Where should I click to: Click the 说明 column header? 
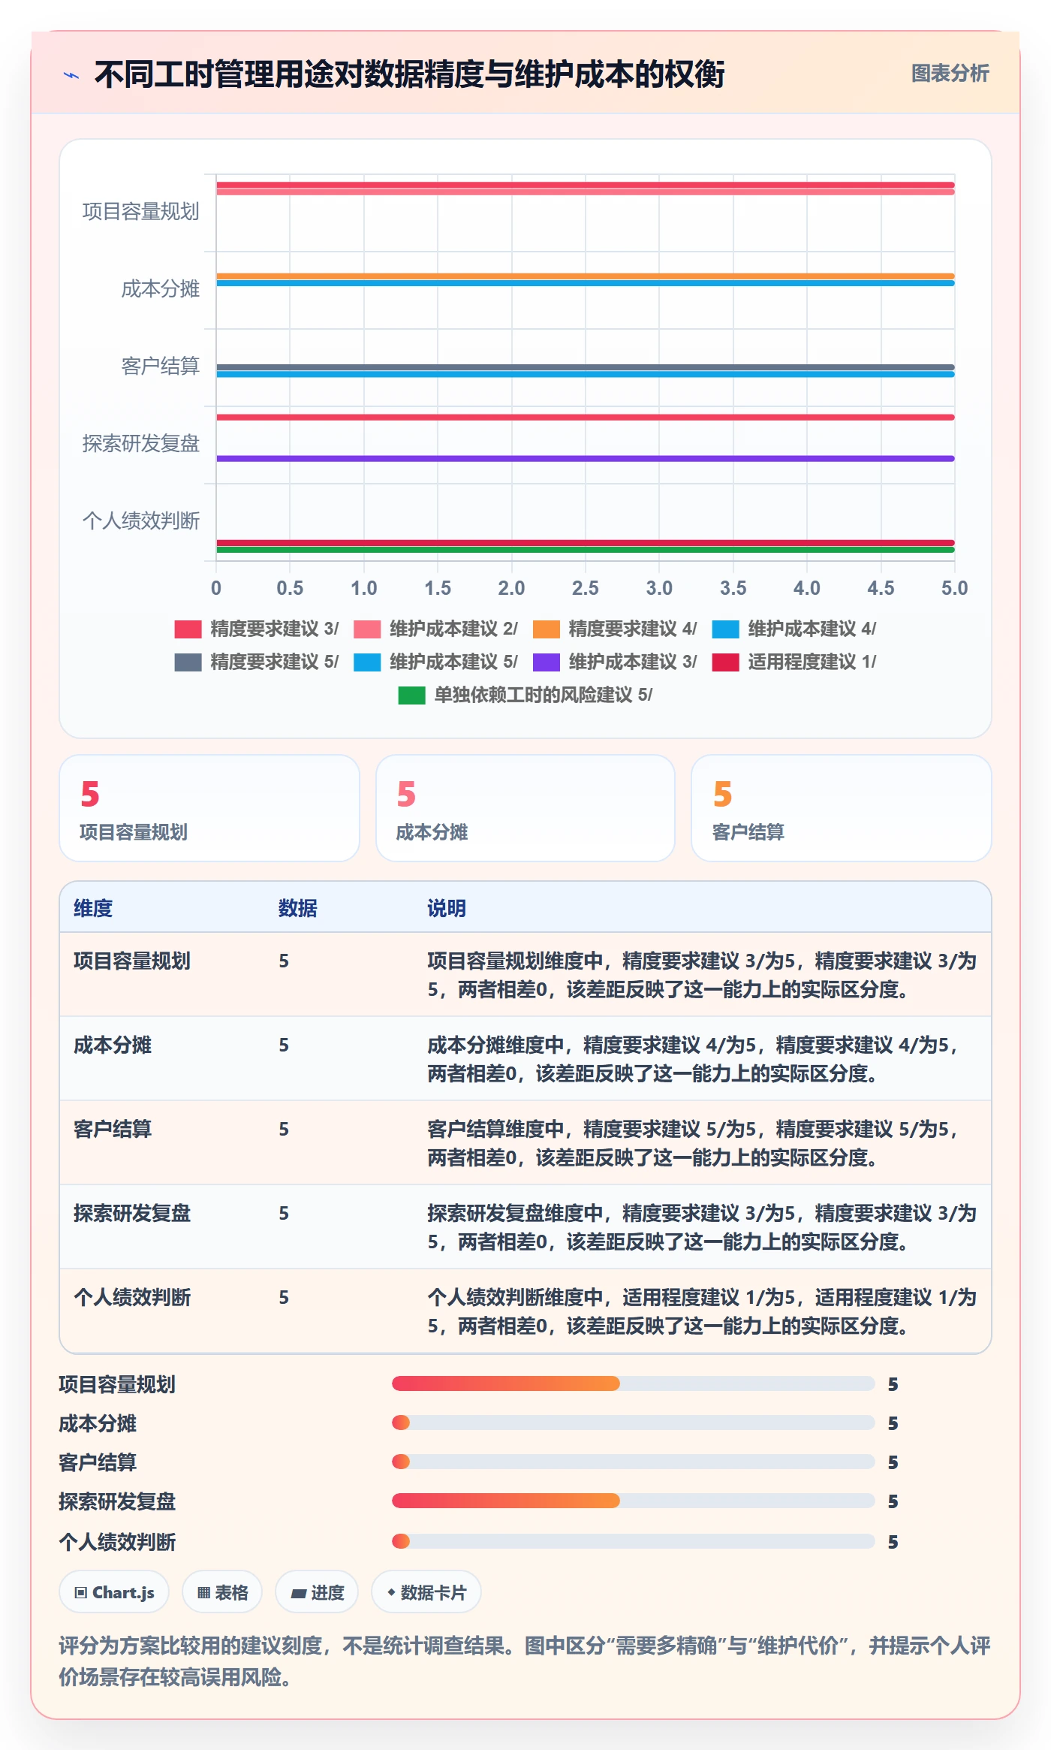pyautogui.click(x=447, y=908)
